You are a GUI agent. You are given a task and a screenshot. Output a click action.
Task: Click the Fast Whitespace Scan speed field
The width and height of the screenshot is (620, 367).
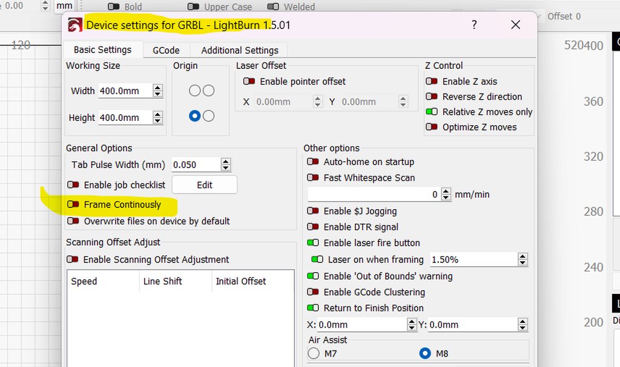click(x=373, y=195)
